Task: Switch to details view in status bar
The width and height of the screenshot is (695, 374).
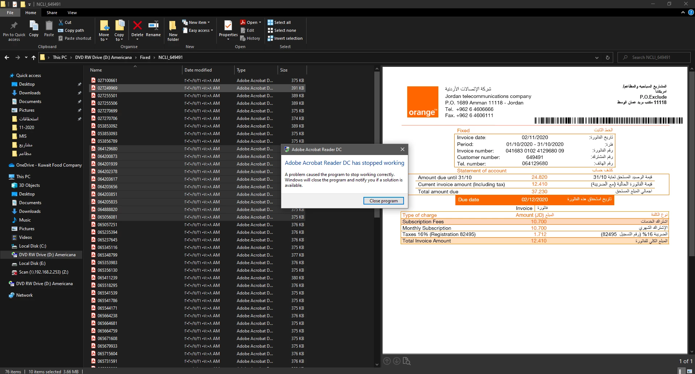Action: click(x=682, y=371)
